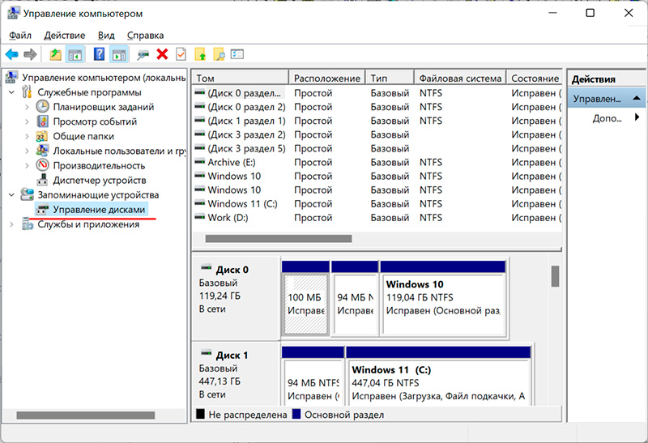Image resolution: width=648 pixels, height=443 pixels.
Task: Expand the Службы и приложения node
Action: click(x=11, y=224)
